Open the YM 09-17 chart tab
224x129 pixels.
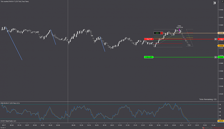coord(3,128)
